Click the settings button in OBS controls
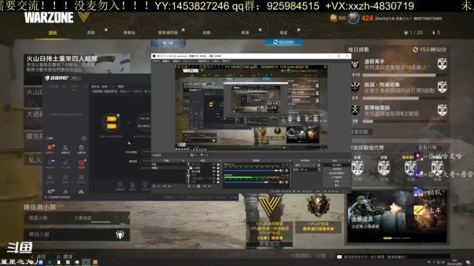This screenshot has width=474, height=266. (x=337, y=181)
